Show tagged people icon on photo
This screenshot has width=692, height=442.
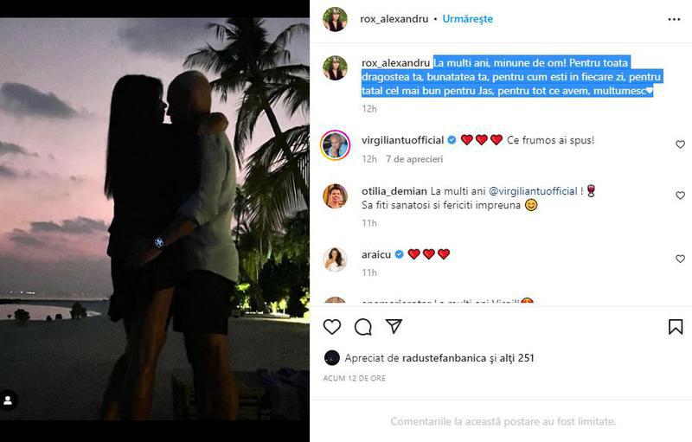click(8, 400)
